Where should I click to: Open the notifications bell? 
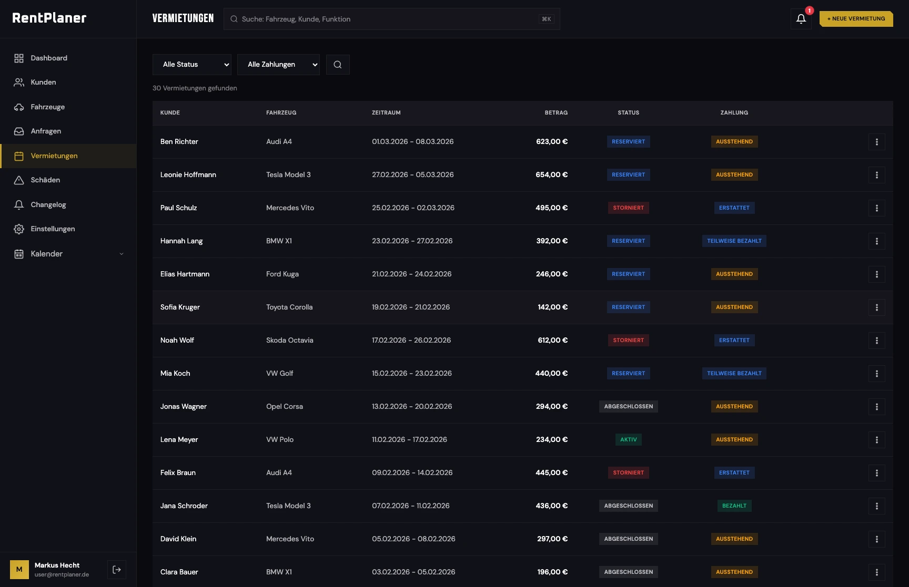(x=801, y=19)
